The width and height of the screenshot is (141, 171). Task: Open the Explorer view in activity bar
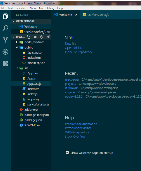pyautogui.click(x=6, y=16)
